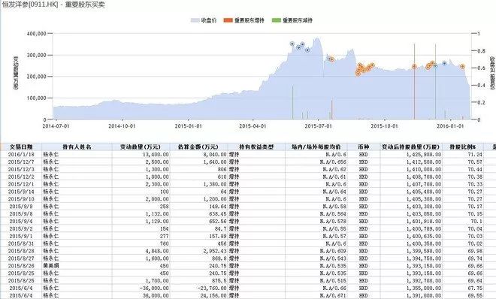Viewport: 496px width, 299px height.
Task: Select the leftmost blue marker near the June 2015 peak
Action: [x=292, y=44]
